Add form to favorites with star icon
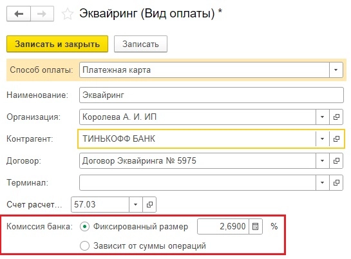This screenshot has height=259, width=351. coord(68,14)
